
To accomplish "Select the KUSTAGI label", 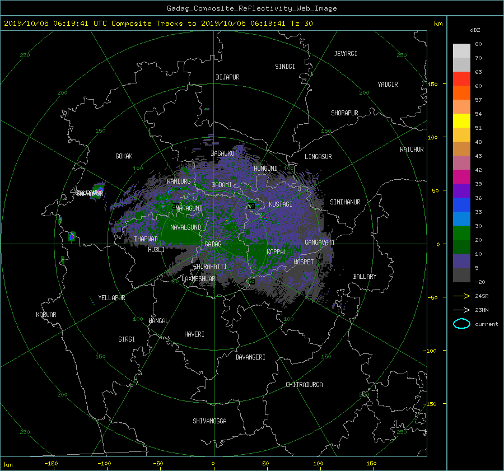I will [281, 204].
